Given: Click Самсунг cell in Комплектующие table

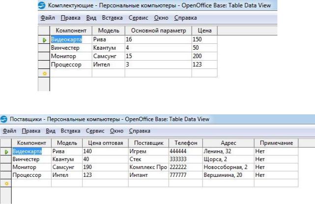Looking at the screenshot, I should pos(109,56).
